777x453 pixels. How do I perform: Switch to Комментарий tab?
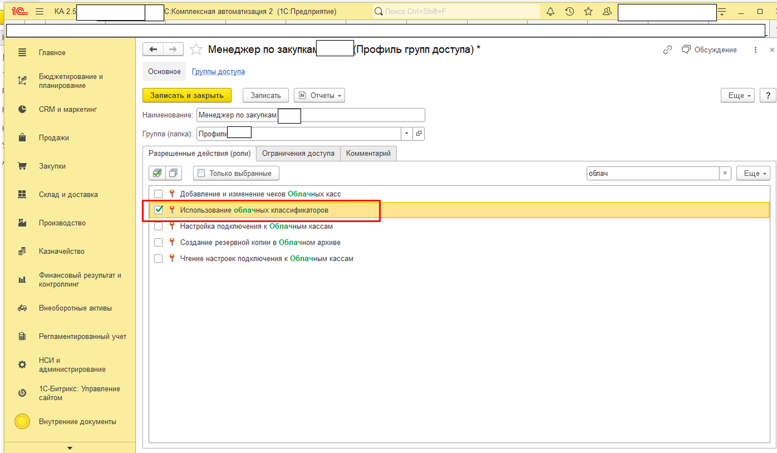(x=368, y=153)
